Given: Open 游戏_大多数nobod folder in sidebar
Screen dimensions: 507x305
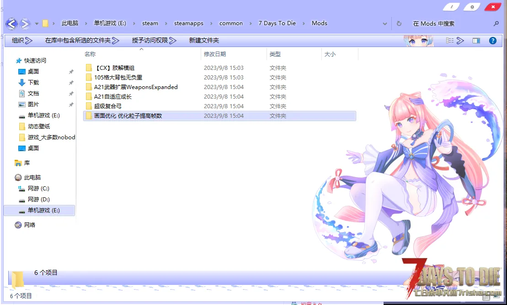Looking at the screenshot, I should tap(51, 137).
